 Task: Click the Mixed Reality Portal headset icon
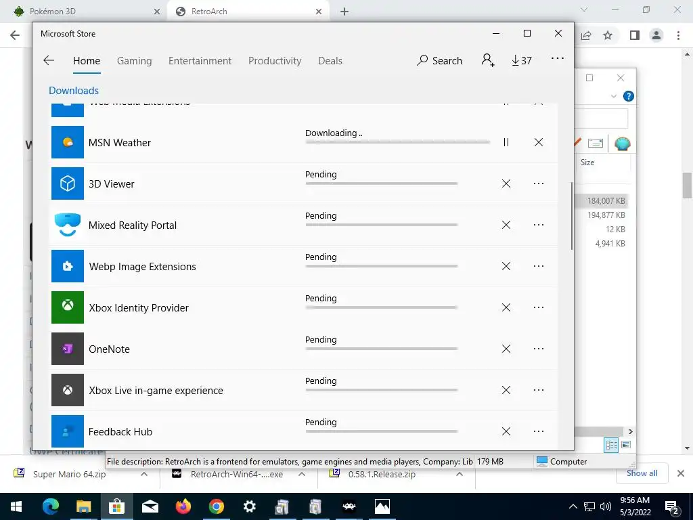click(68, 225)
